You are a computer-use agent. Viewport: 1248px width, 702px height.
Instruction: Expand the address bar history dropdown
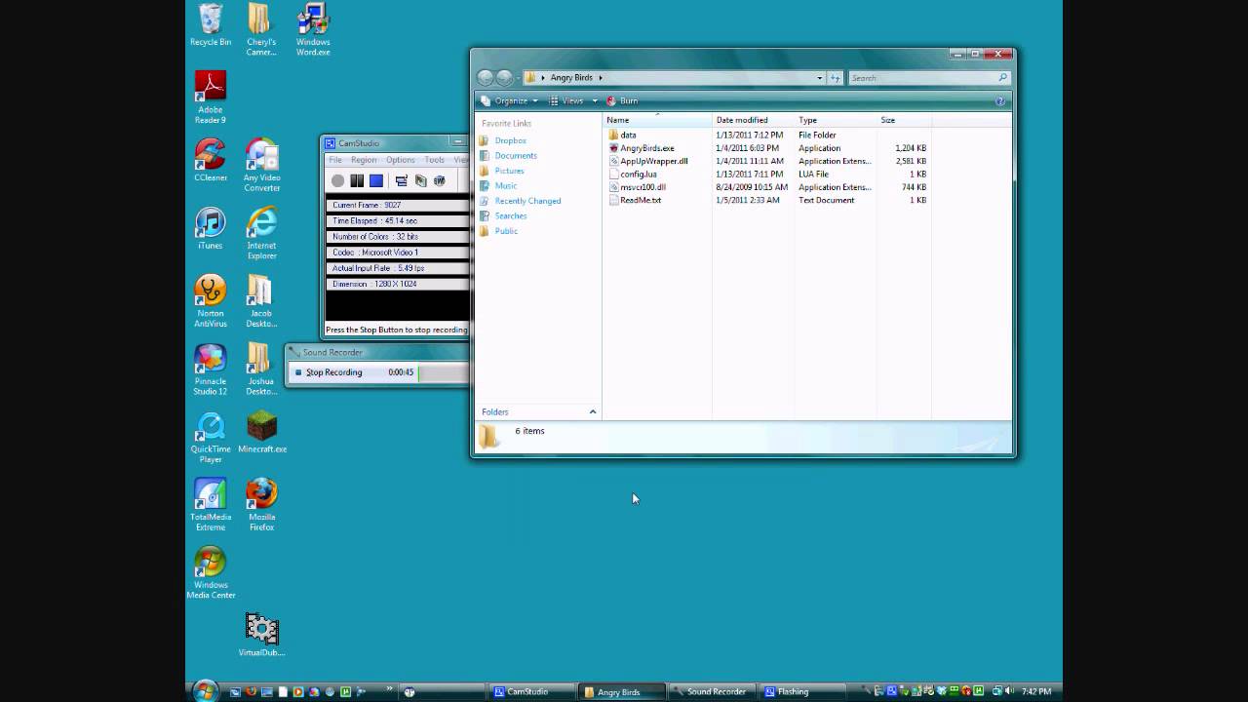pos(820,78)
